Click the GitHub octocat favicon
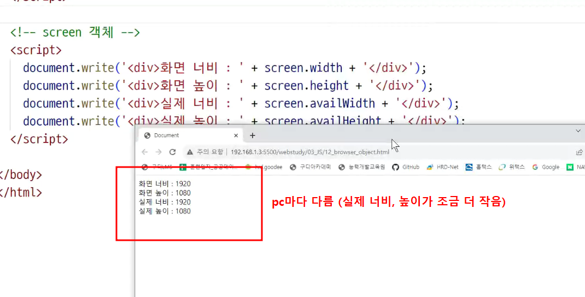 [395, 167]
